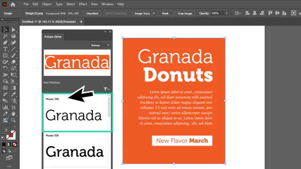
Task: Open the font matches filter dropdown
Action: click(x=106, y=89)
